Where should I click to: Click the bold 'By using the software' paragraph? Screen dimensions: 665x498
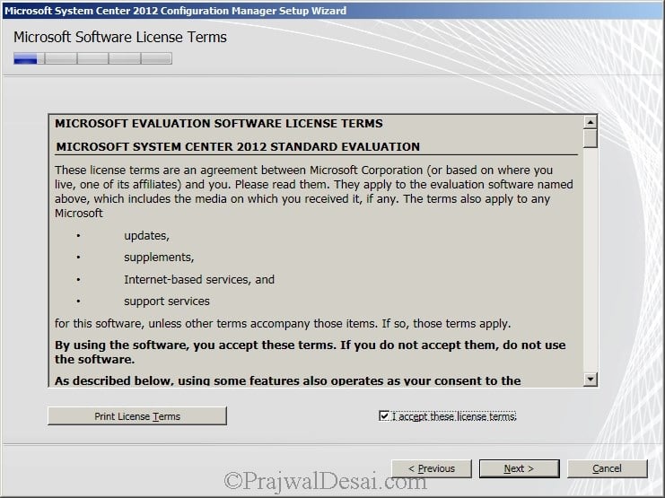point(310,352)
